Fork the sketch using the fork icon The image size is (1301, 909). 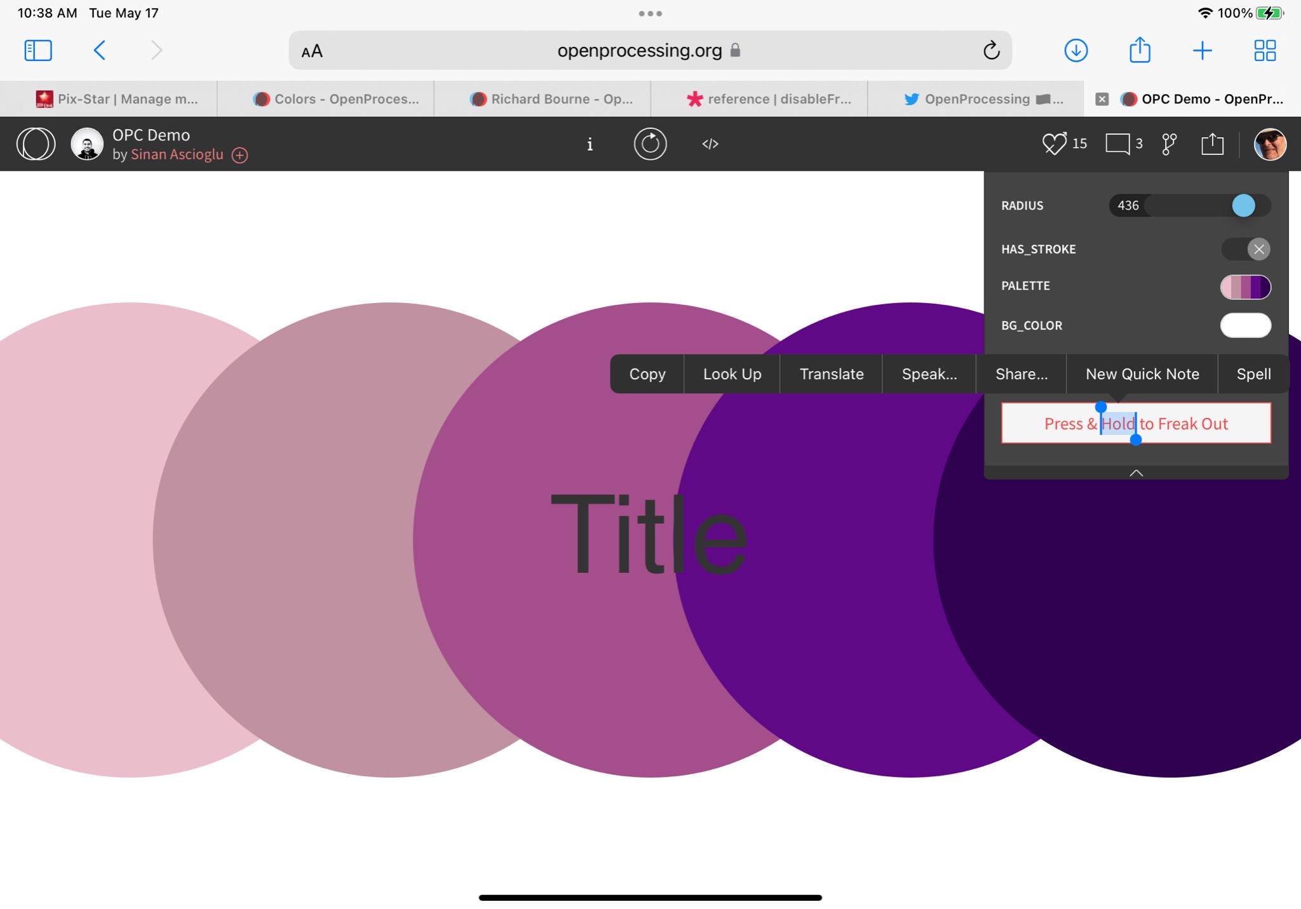tap(1168, 144)
